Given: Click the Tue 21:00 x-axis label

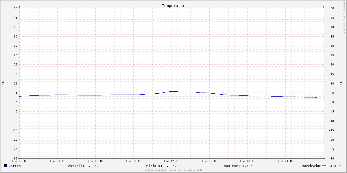Looking at the screenshot, I should coord(286,161).
